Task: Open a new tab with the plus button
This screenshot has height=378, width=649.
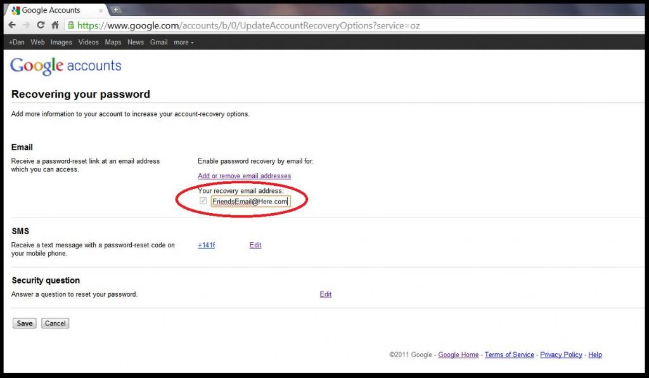Action: [116, 10]
